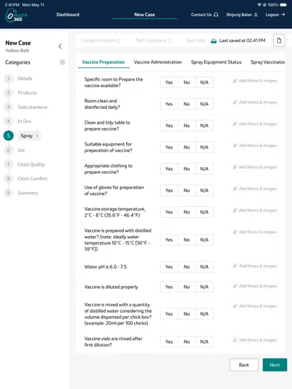Click the Logout arrow icon

pos(283,15)
